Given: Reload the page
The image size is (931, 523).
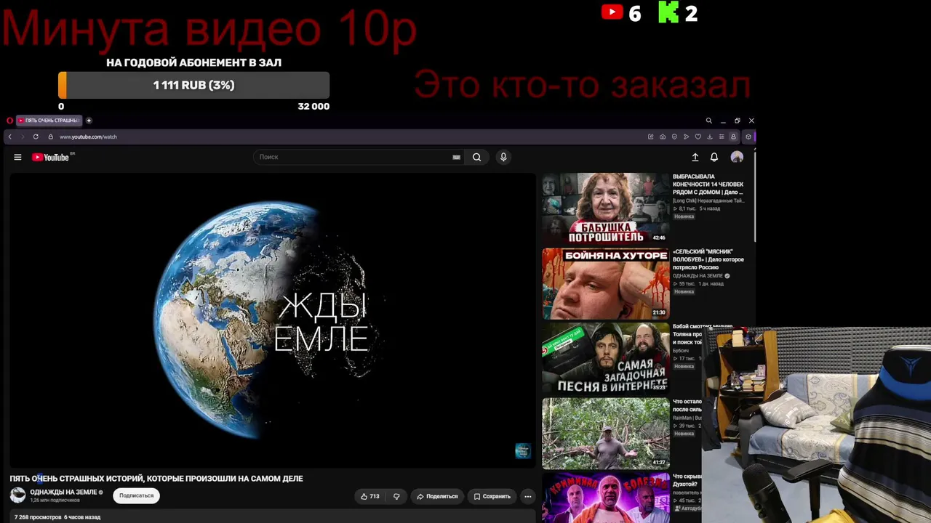Looking at the screenshot, I should [x=36, y=137].
